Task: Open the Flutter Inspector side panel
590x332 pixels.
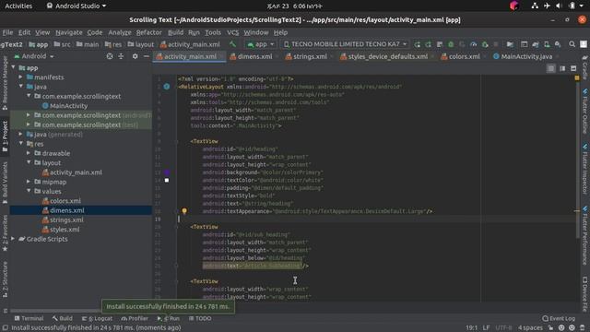Action: pos(585,169)
